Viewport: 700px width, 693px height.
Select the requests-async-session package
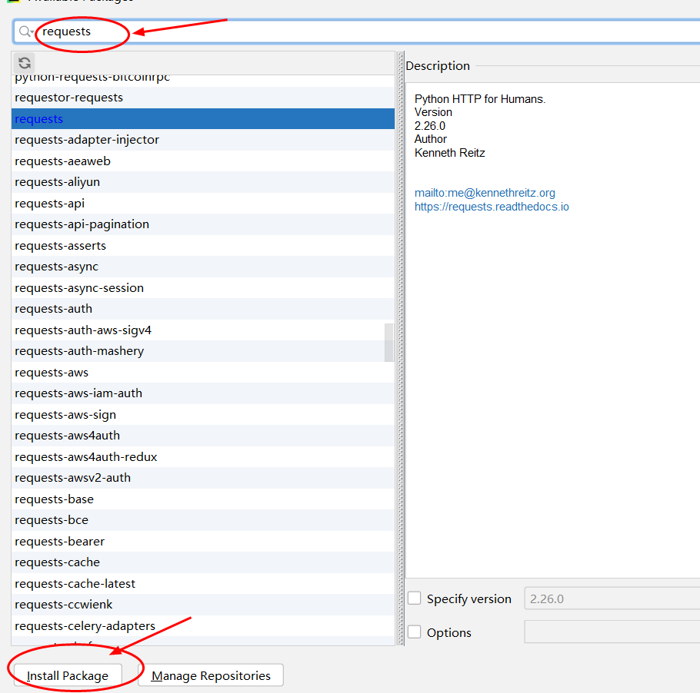(x=202, y=288)
